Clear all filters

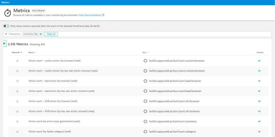[x=51, y=34]
